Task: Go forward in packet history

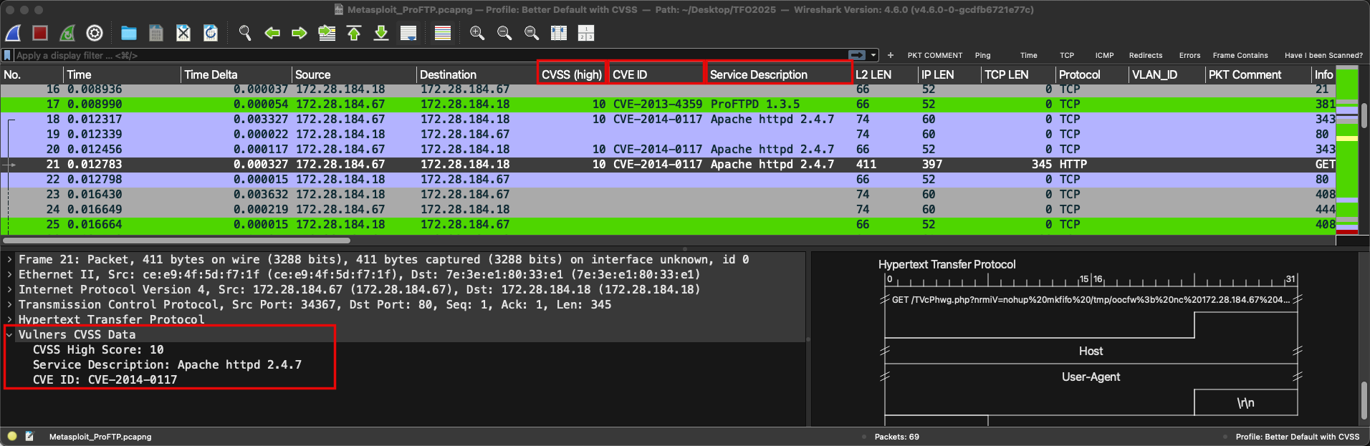Action: click(x=300, y=33)
